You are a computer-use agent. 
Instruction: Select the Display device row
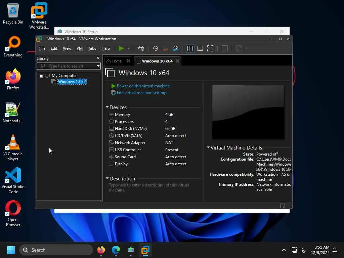(147, 164)
